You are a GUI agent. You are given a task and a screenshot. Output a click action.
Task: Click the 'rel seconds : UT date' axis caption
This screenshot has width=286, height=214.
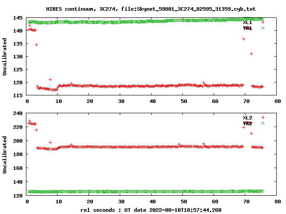pyautogui.click(x=151, y=210)
